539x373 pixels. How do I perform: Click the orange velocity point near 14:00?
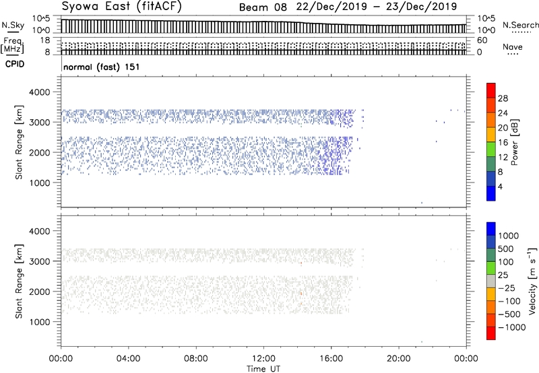point(301,294)
